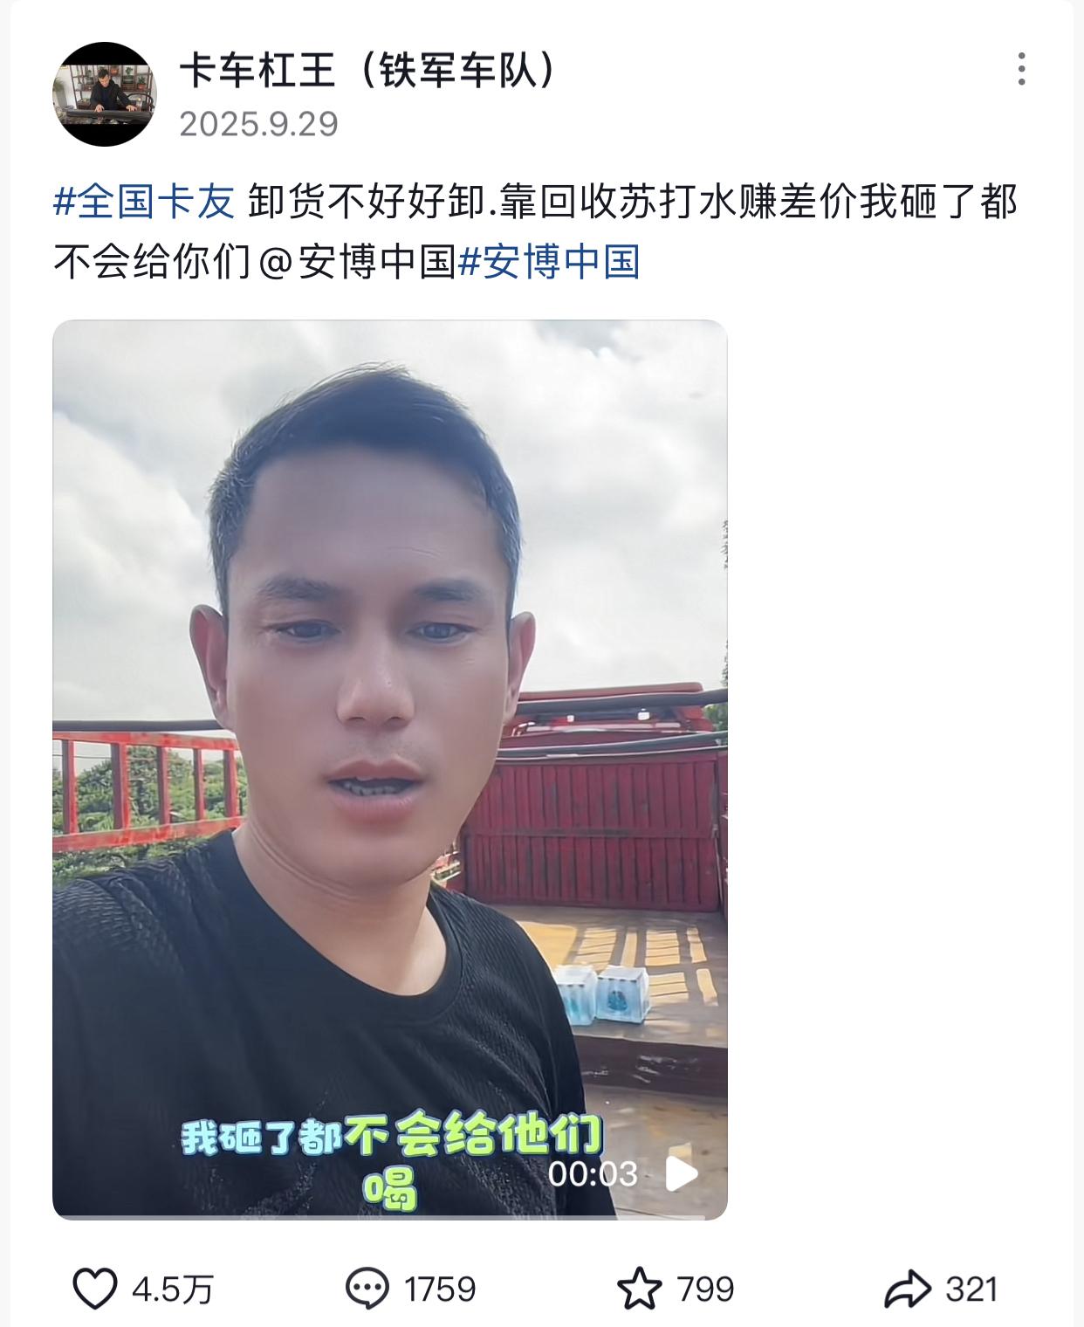
Task: Click the 00:03 video duration label
Action: [593, 1174]
